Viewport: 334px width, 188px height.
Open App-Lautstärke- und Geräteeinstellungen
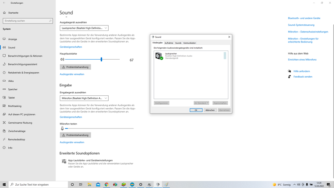coord(90,161)
